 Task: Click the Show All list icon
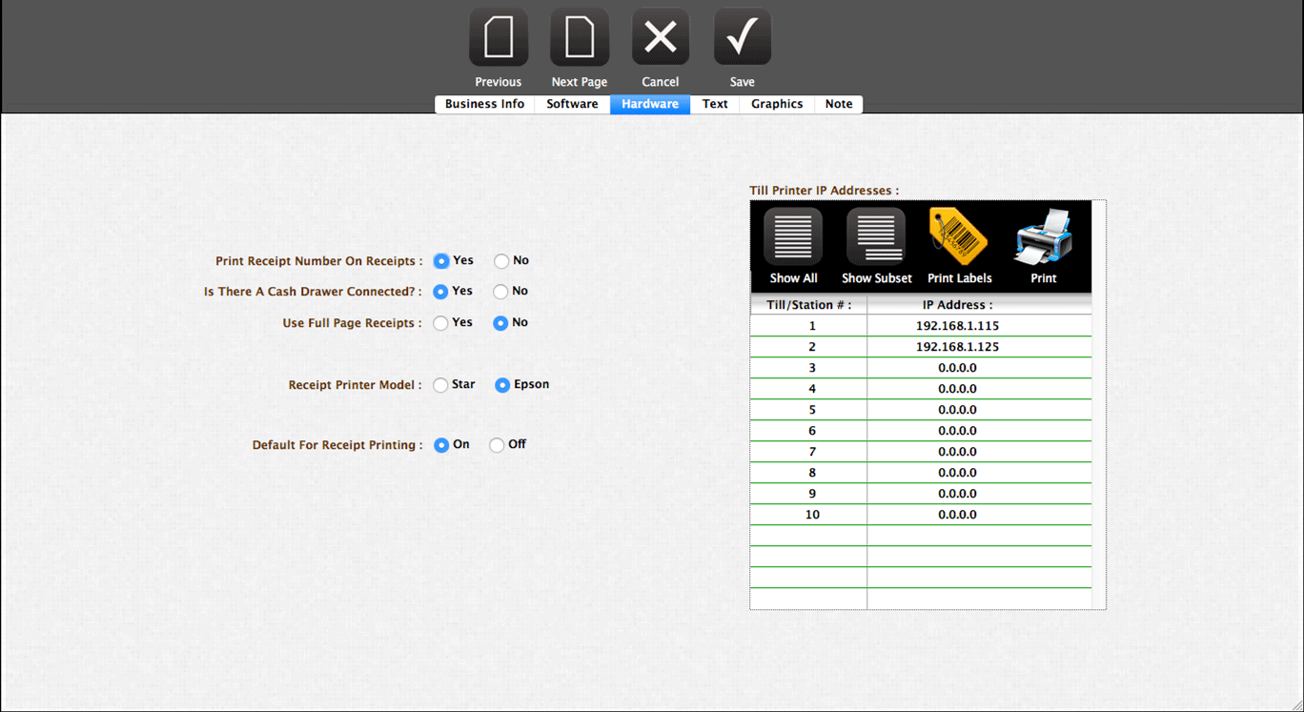click(x=793, y=237)
